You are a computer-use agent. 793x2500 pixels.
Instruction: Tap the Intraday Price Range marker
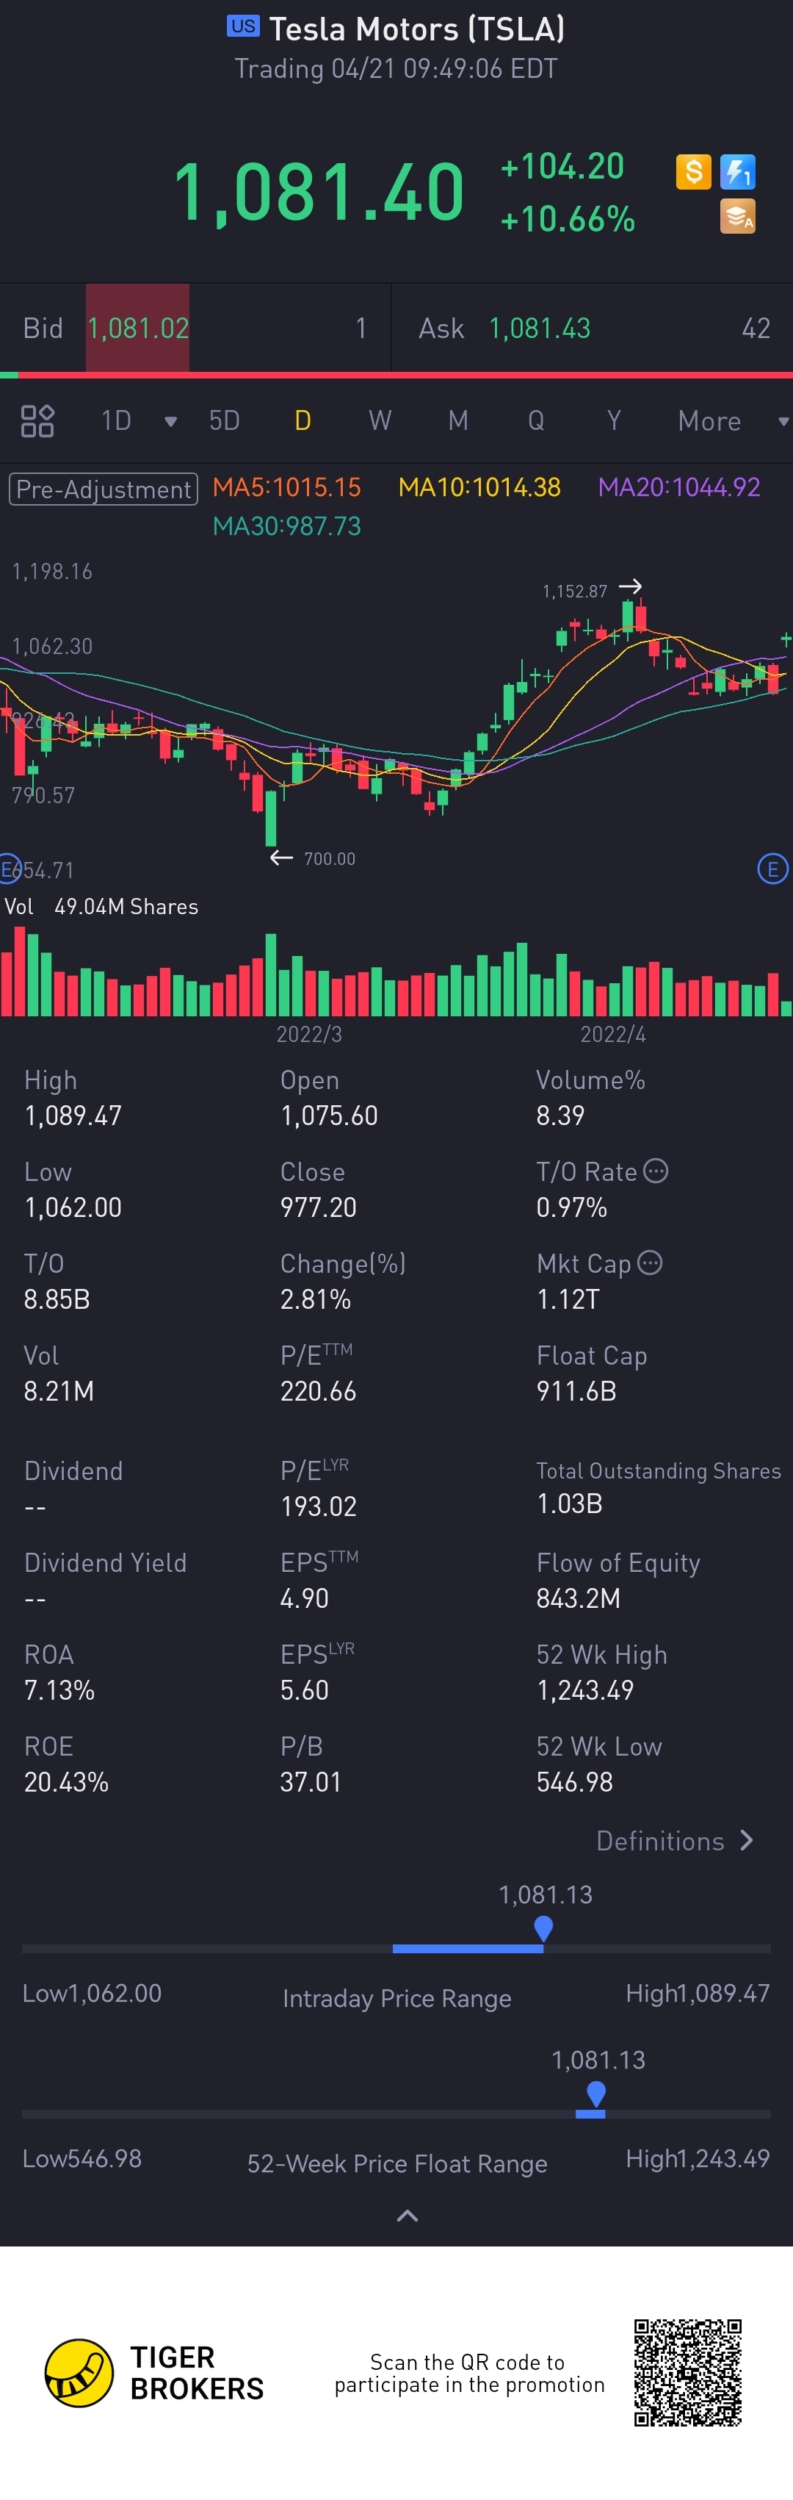(544, 1928)
